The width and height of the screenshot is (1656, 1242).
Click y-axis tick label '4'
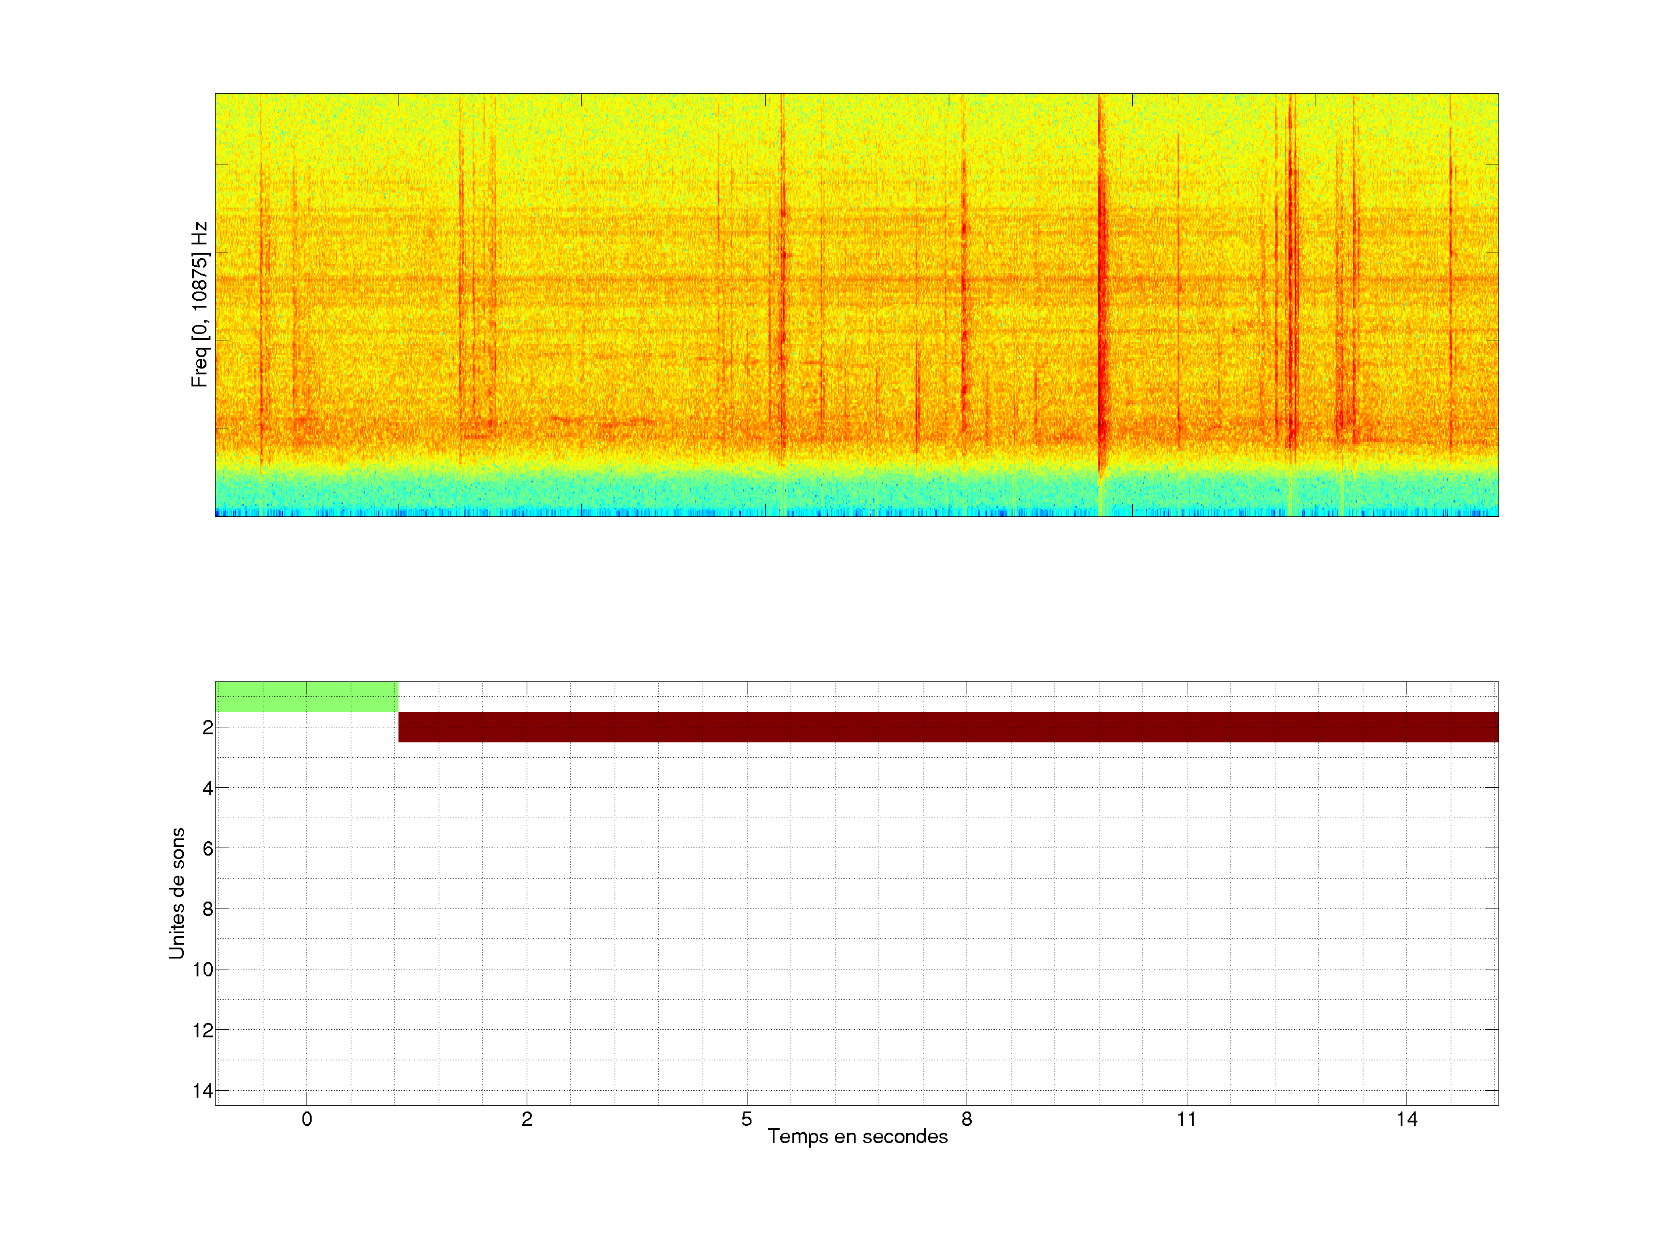(x=208, y=788)
